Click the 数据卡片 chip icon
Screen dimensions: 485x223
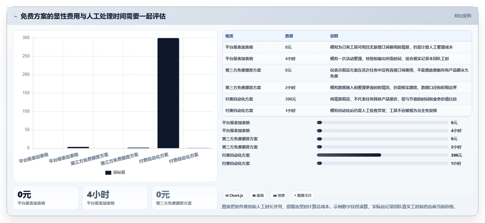tap(295, 195)
